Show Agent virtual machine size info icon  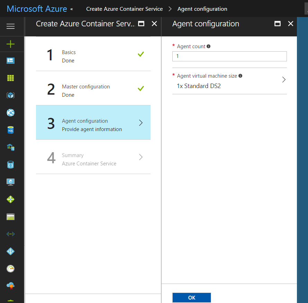pos(241,76)
